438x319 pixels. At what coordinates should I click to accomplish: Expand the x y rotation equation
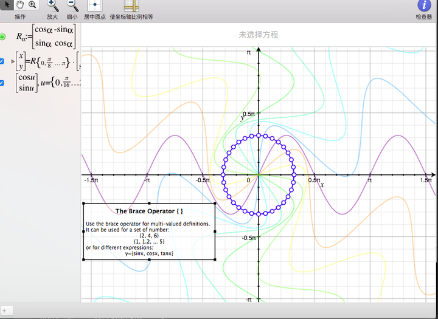click(13, 61)
